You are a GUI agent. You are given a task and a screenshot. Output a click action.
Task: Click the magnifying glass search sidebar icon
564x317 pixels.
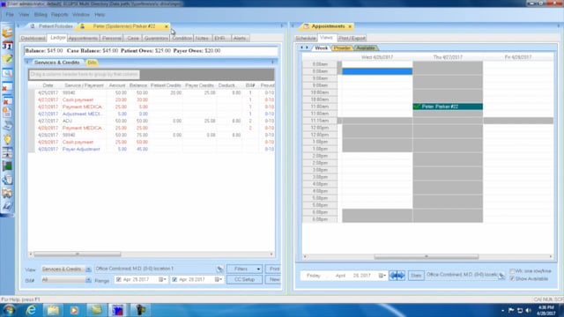7,73
